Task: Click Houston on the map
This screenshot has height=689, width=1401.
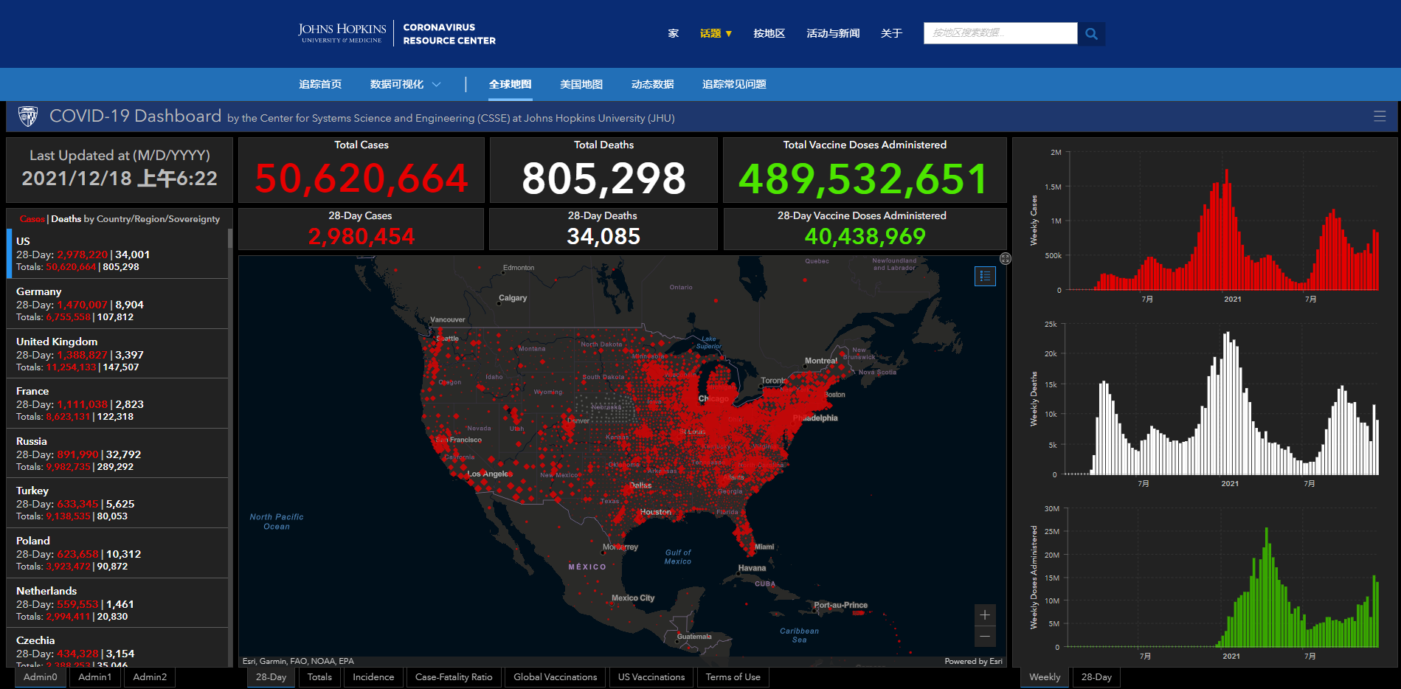Action: 655,512
